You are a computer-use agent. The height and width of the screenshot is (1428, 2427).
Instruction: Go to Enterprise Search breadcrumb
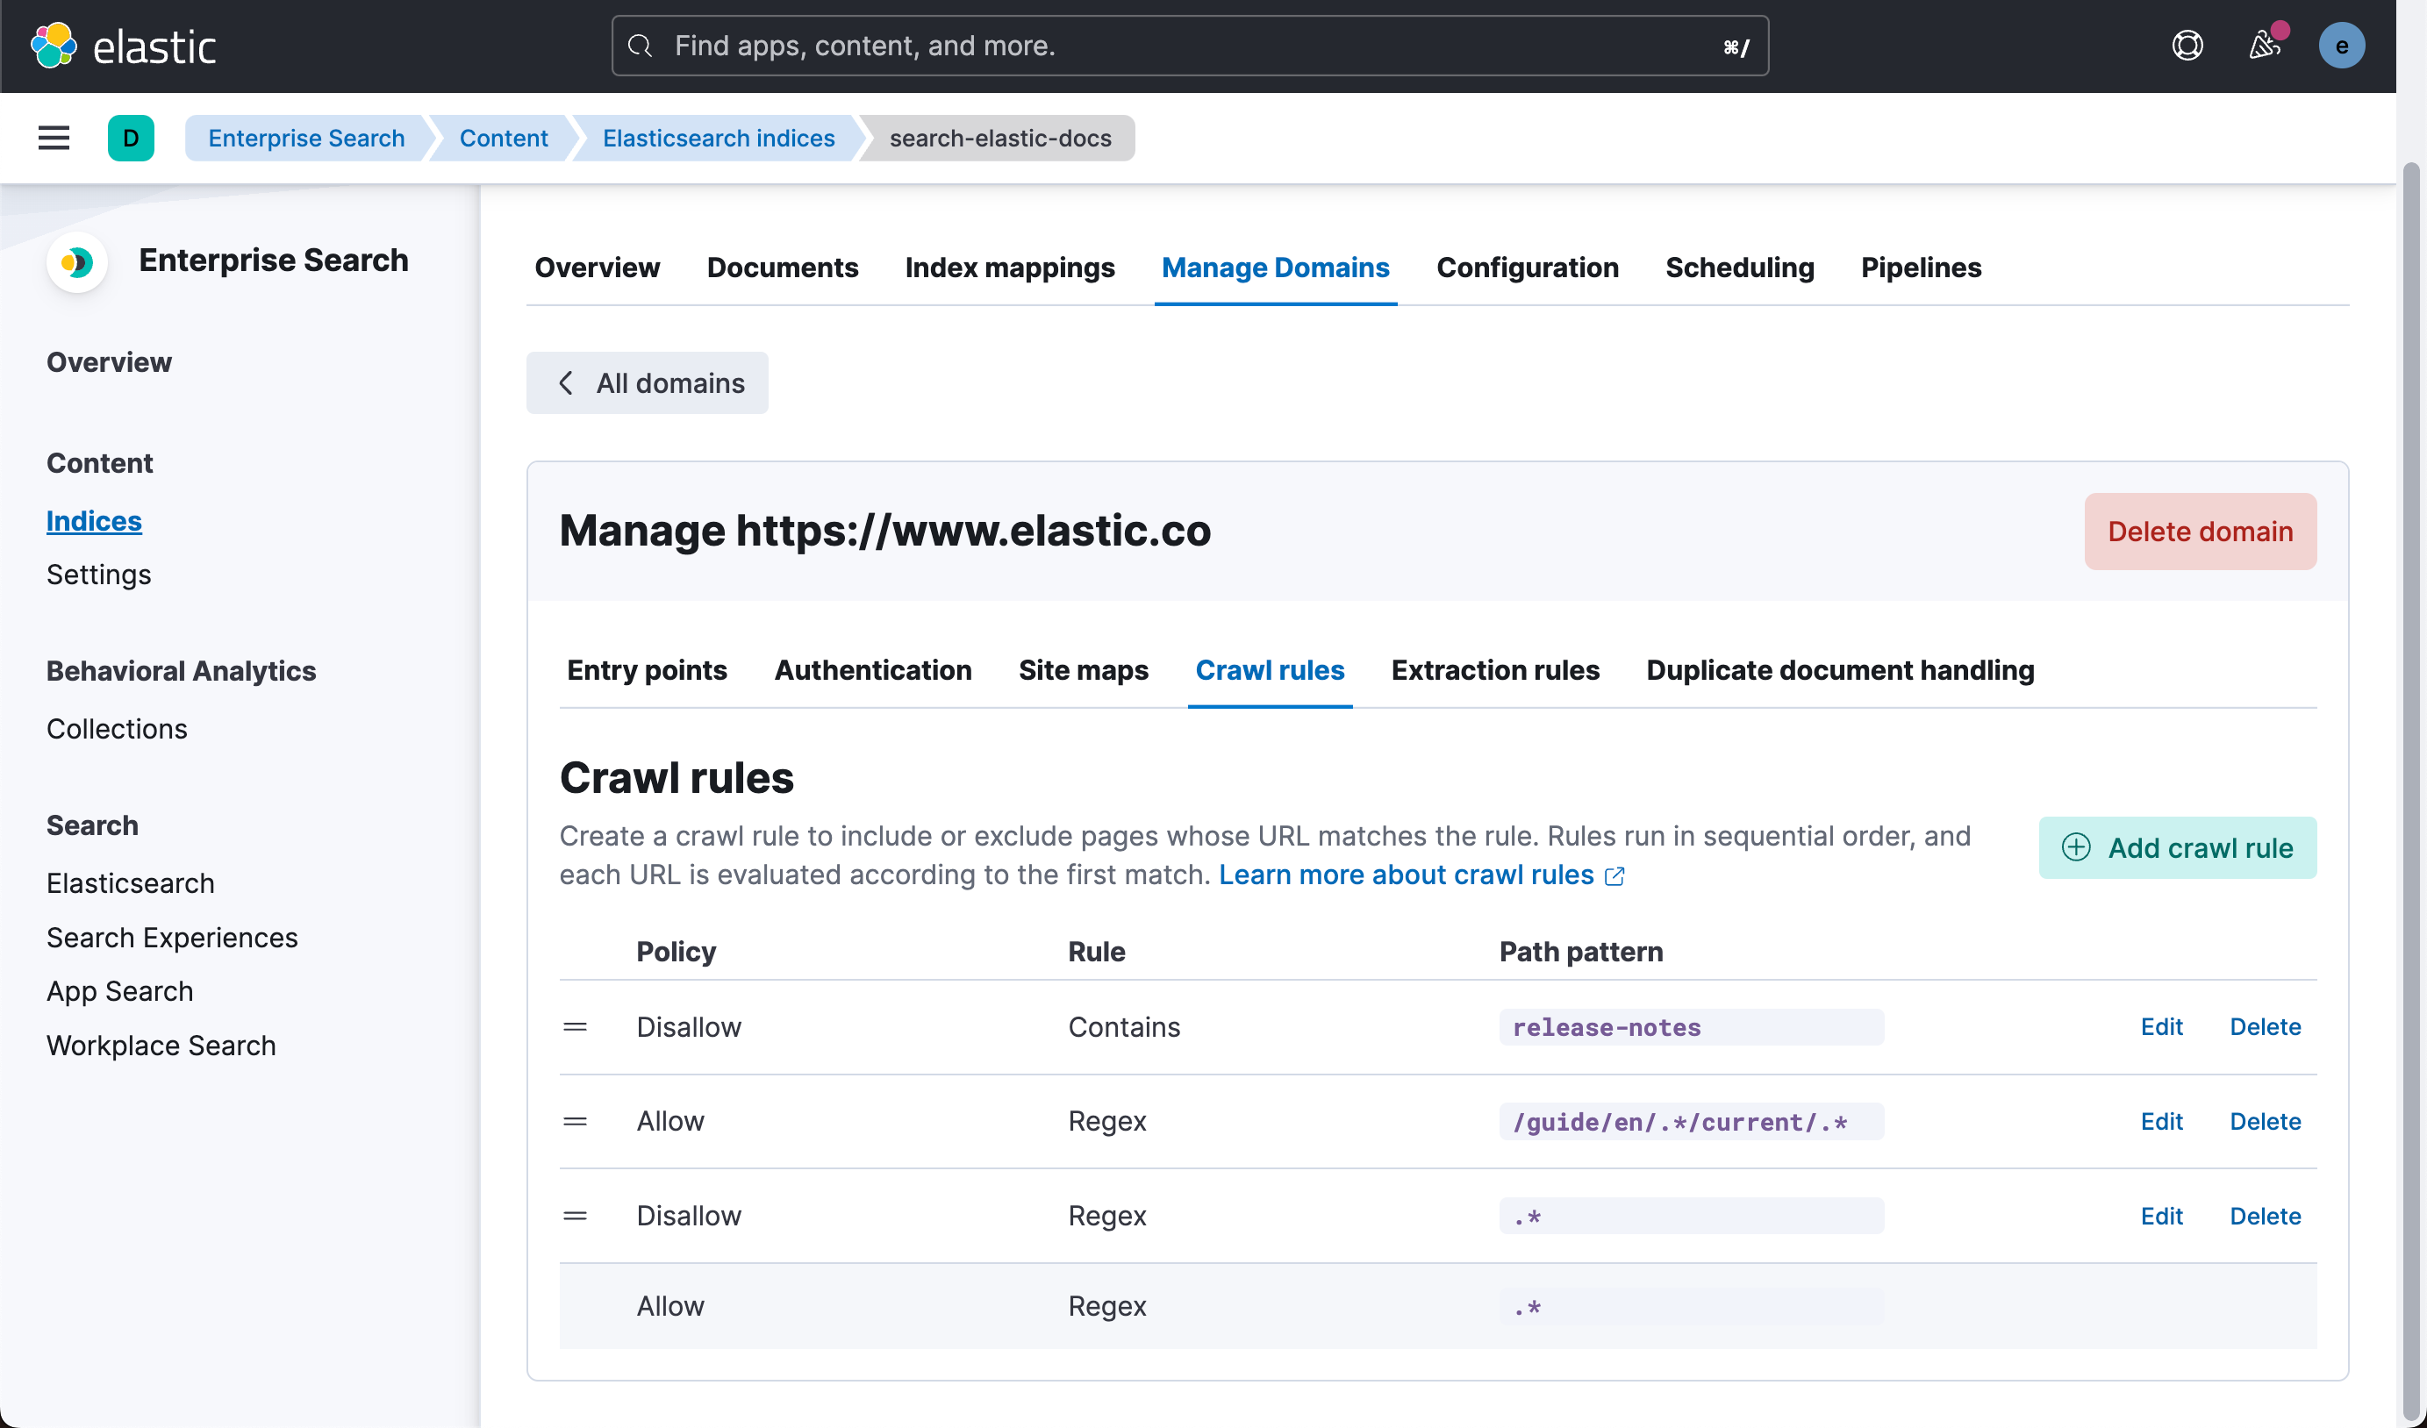pos(306,138)
